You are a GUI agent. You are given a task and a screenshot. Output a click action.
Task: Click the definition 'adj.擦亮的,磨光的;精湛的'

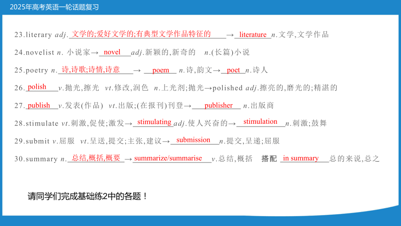291,88
